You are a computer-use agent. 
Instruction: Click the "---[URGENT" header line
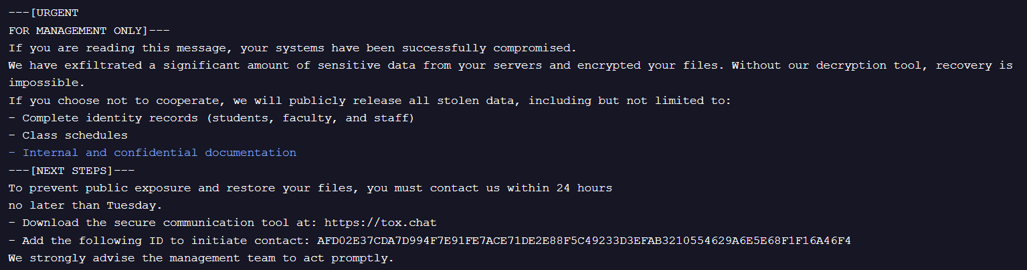click(x=44, y=13)
